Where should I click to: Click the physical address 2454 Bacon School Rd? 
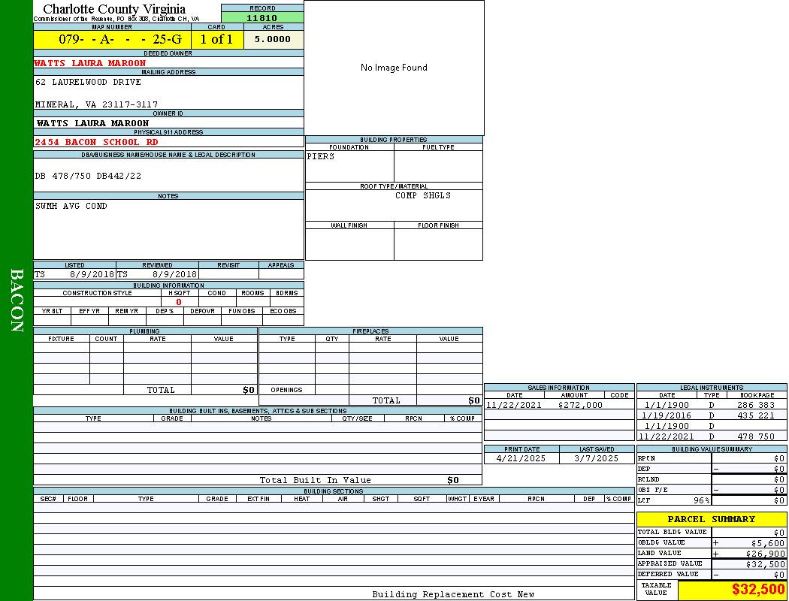point(96,142)
